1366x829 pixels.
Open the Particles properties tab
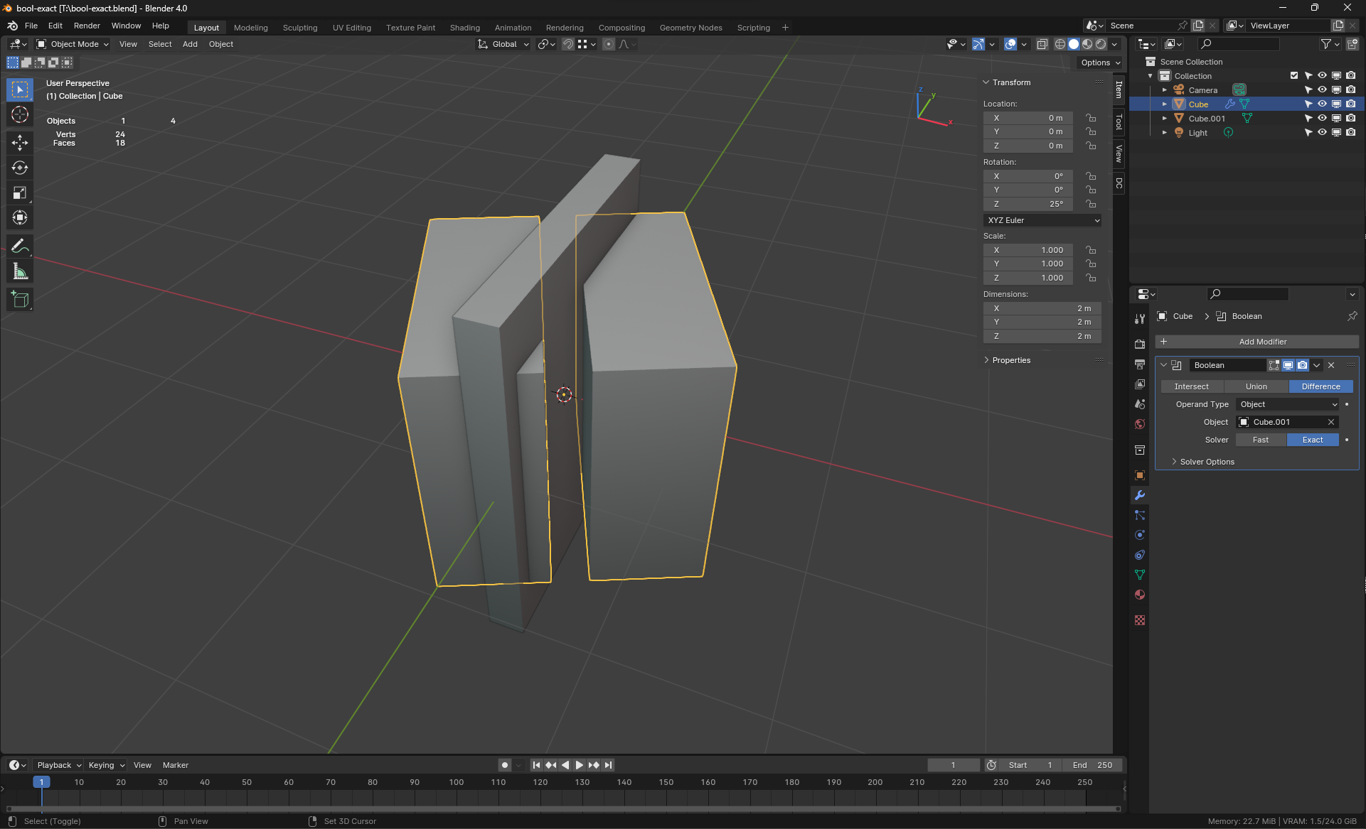1140,515
